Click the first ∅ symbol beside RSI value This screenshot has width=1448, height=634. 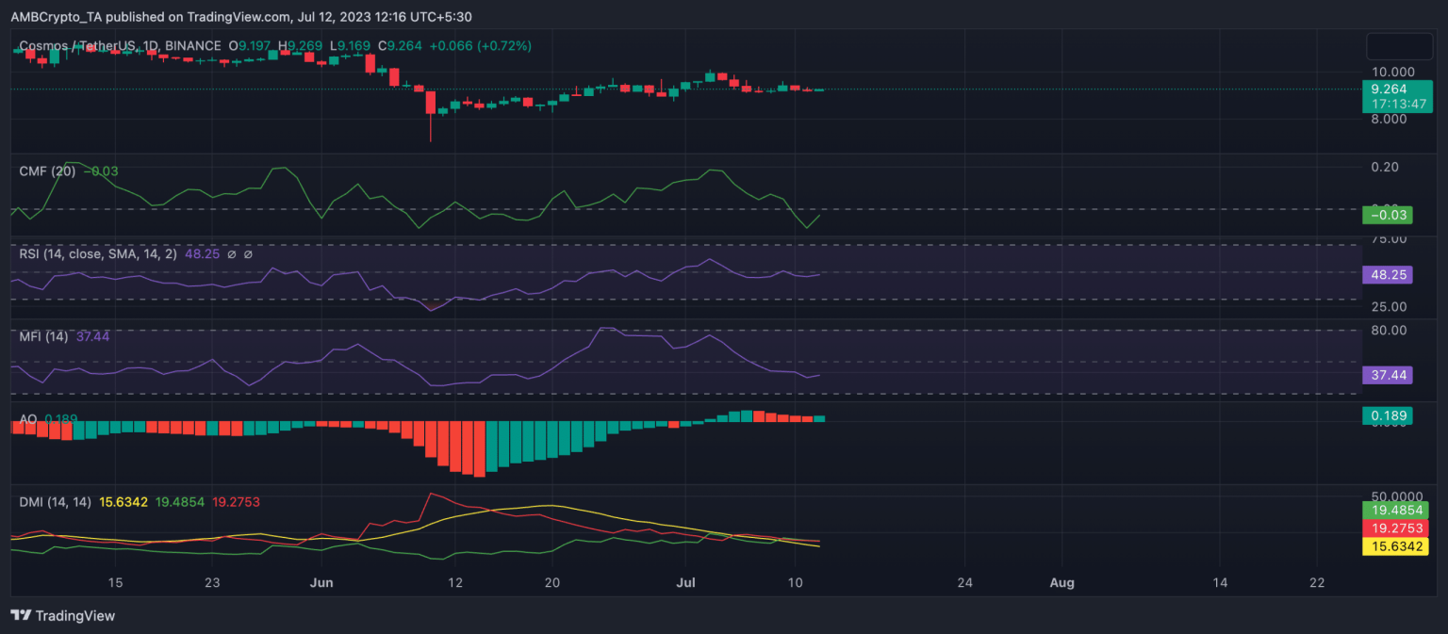tap(231, 254)
